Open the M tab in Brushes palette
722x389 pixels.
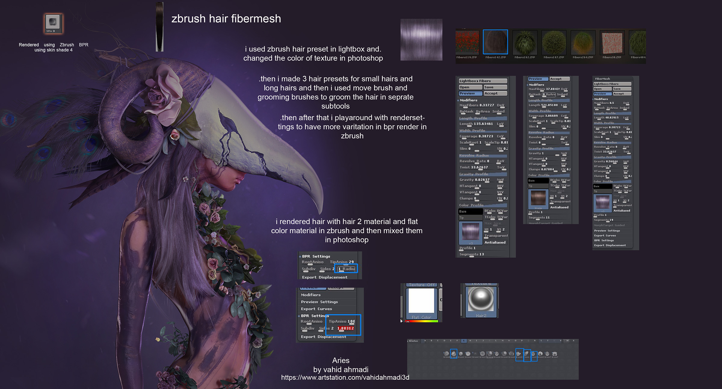point(503,341)
